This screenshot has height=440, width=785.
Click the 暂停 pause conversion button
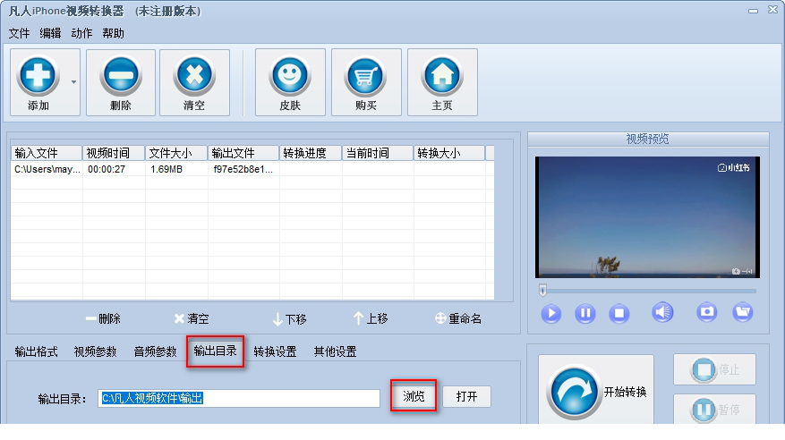click(x=714, y=409)
